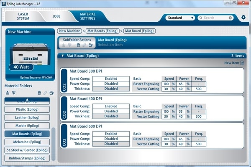Image resolution: width=251 pixels, height=167 pixels.
Task: Open the Rubber/Stamps (Epilog) folder
Action: [x=27, y=158]
